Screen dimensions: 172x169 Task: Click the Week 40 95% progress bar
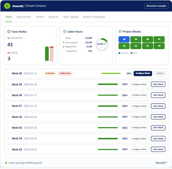tap(111, 74)
